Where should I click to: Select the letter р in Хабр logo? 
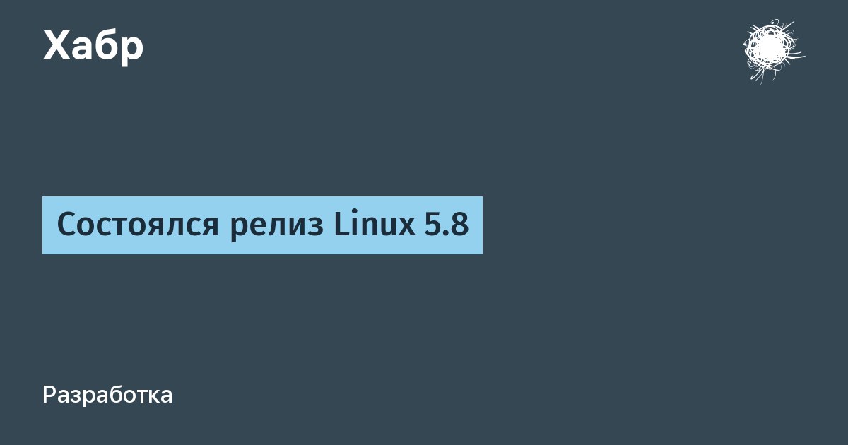[x=133, y=50]
